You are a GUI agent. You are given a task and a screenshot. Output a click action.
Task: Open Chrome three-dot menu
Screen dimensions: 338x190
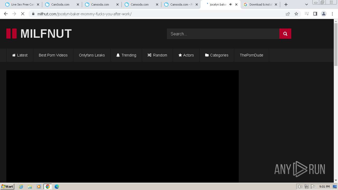click(332, 14)
